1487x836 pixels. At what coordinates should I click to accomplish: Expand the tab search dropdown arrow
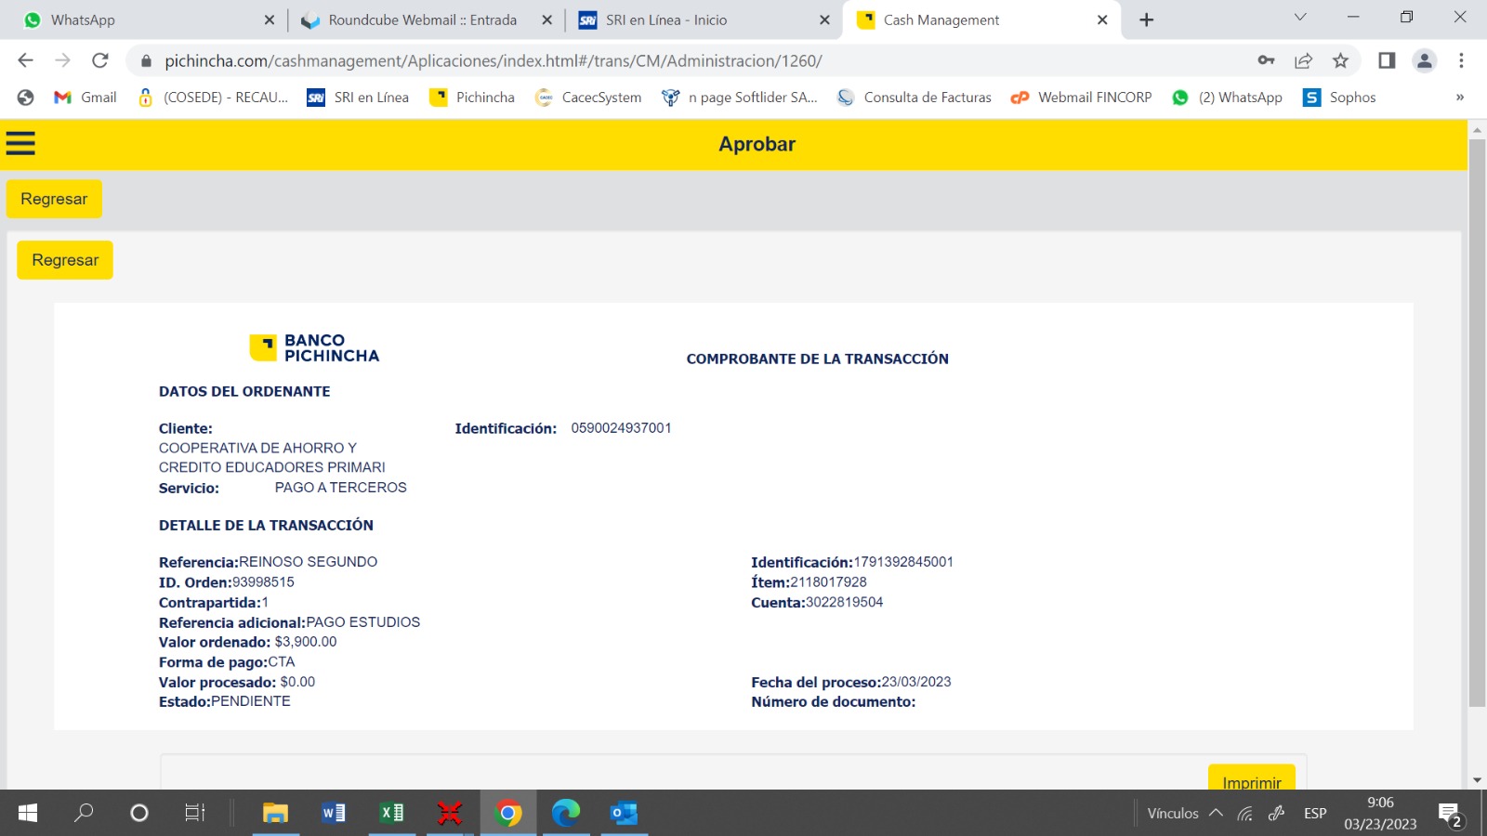[x=1300, y=18]
